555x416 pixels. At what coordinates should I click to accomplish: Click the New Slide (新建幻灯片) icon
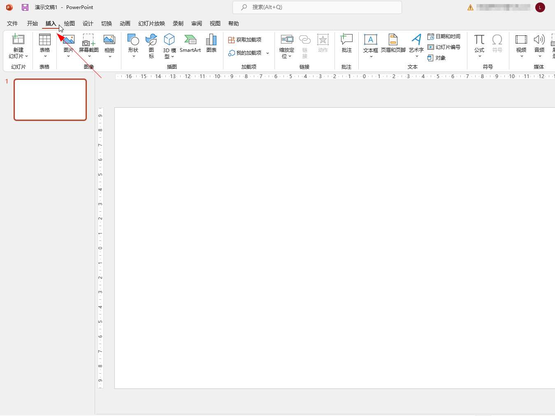pyautogui.click(x=18, y=39)
